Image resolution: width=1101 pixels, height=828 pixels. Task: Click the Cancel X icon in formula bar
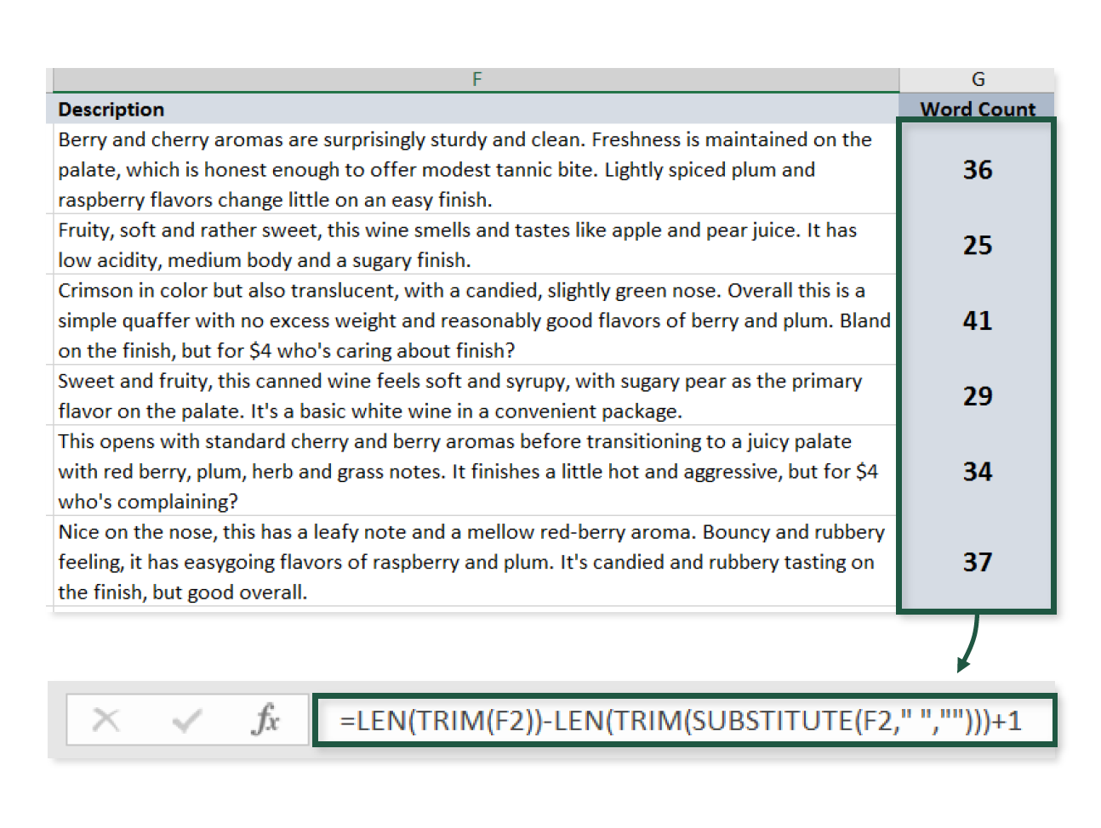pos(106,720)
